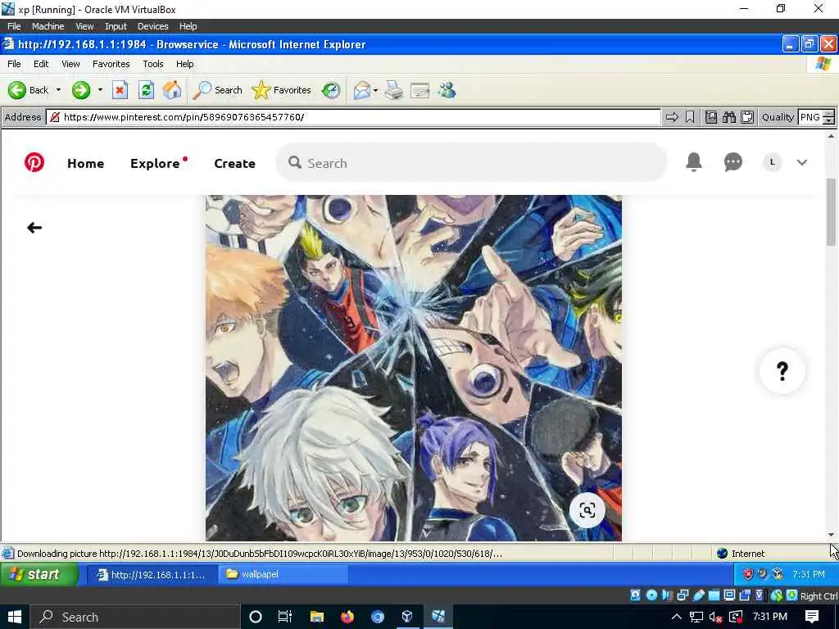Open the IE File menu
Viewport: 839px width, 629px height.
point(14,64)
